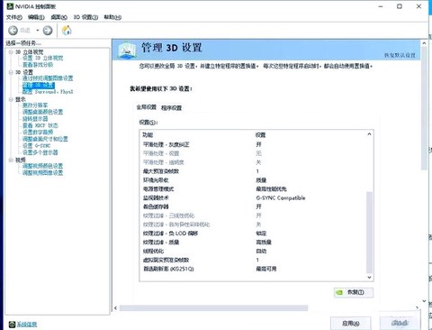
Task: Select the highlighted 管理 3D 设置 tree item
Action: tap(39, 85)
